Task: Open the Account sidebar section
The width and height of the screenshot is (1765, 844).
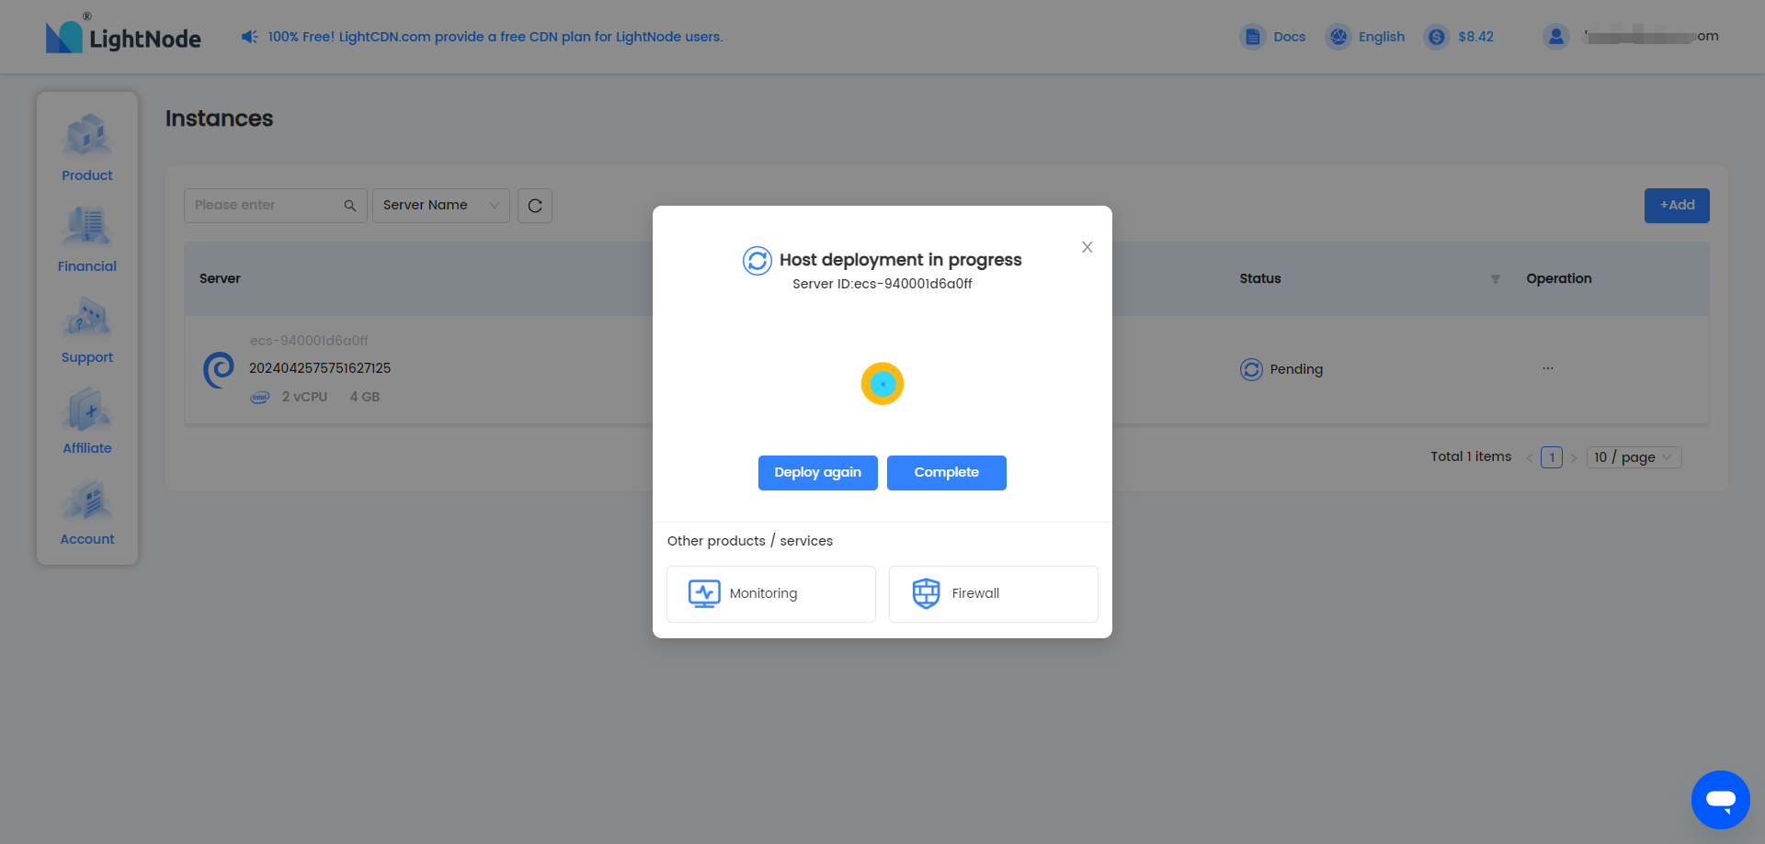Action: (x=87, y=512)
